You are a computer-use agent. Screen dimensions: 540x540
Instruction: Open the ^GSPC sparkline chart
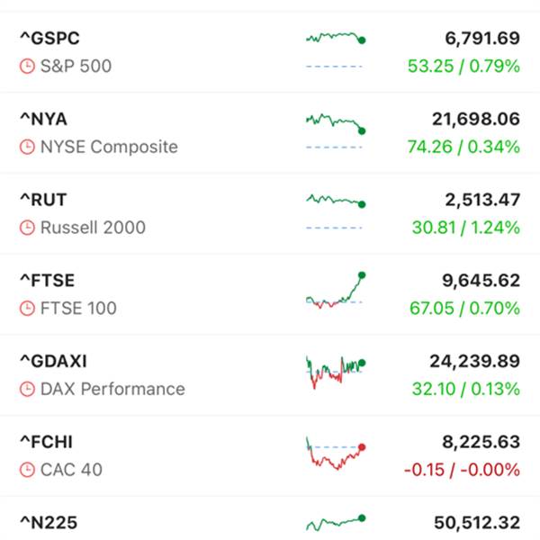(x=335, y=48)
